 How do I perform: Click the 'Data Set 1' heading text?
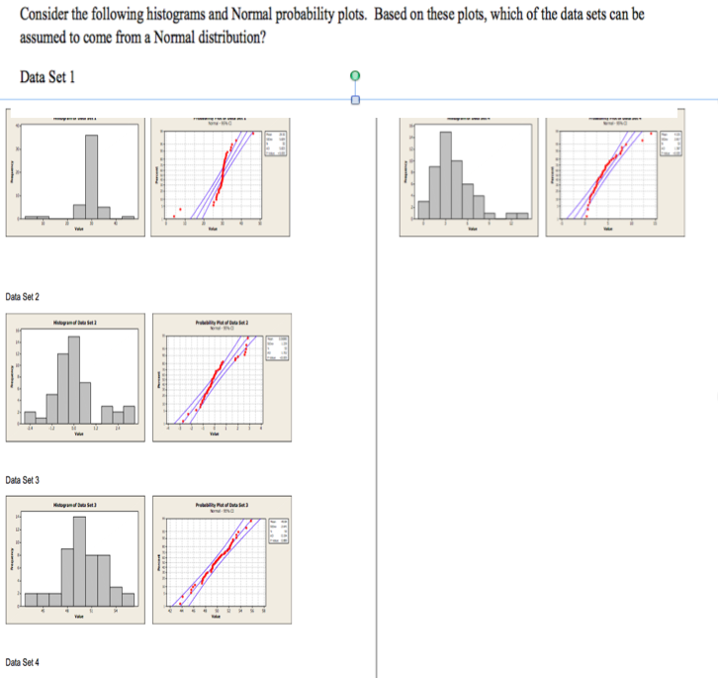coord(47,77)
